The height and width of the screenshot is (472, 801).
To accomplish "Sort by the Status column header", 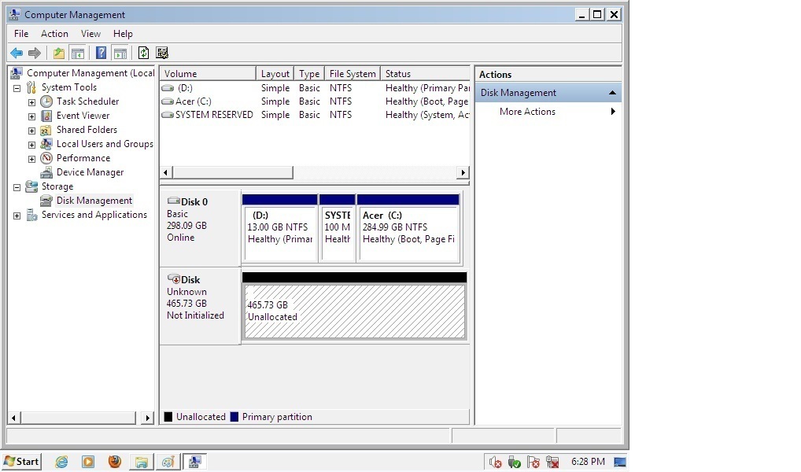I will point(425,74).
